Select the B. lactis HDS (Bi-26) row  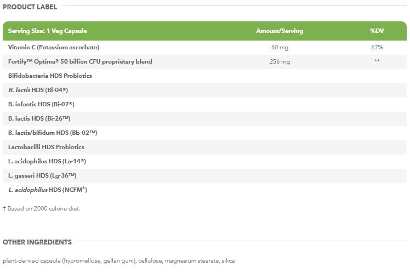tap(39, 118)
